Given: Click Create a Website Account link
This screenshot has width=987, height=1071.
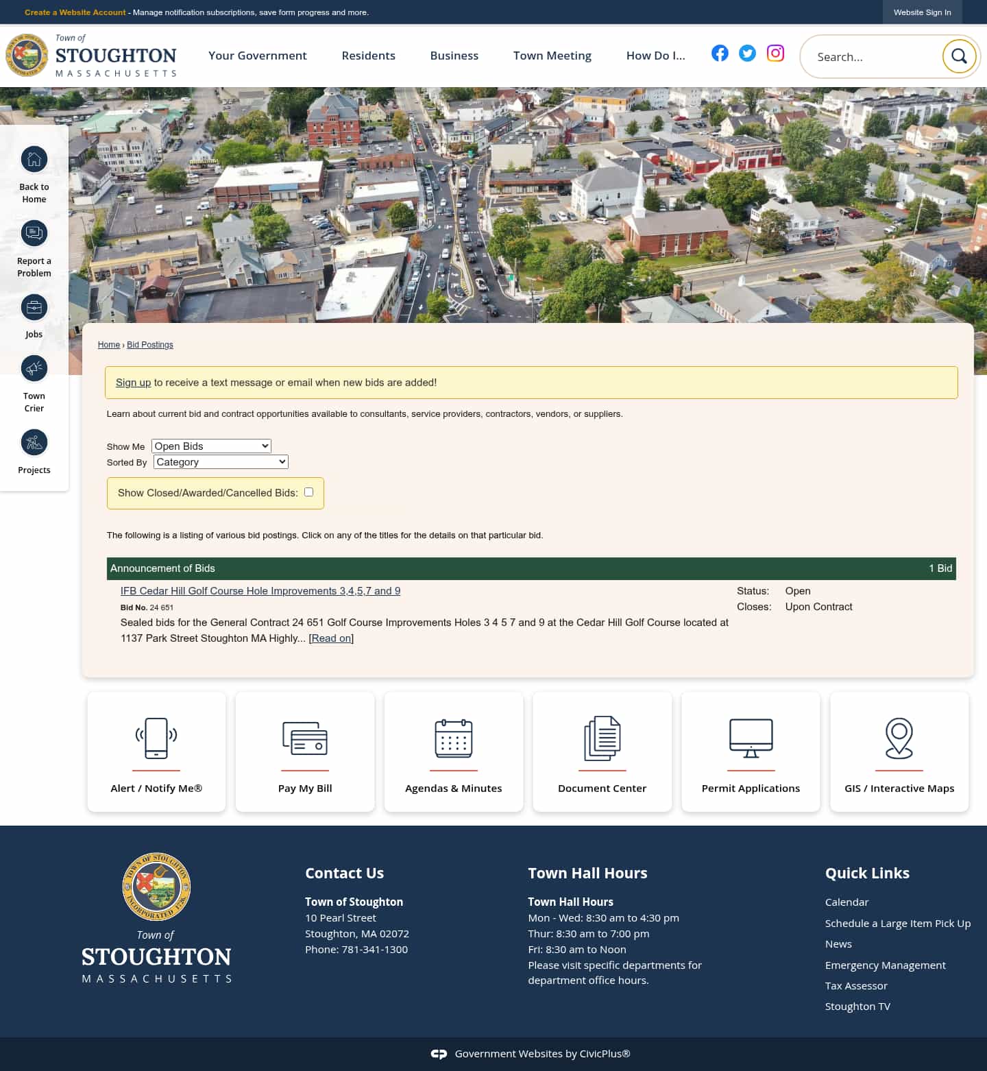Looking at the screenshot, I should coord(75,12).
